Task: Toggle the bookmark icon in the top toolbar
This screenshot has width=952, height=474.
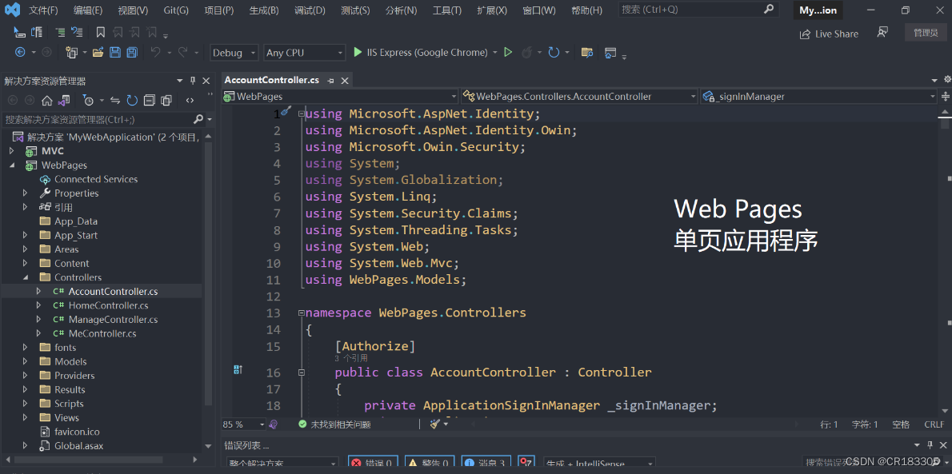Action: (101, 32)
